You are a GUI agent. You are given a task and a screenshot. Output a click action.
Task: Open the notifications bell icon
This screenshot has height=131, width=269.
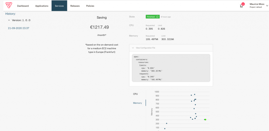(241, 6)
